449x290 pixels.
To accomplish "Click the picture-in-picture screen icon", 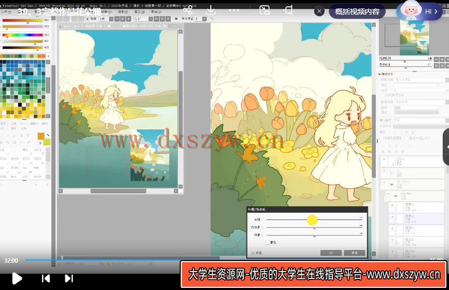I will click(x=265, y=11).
